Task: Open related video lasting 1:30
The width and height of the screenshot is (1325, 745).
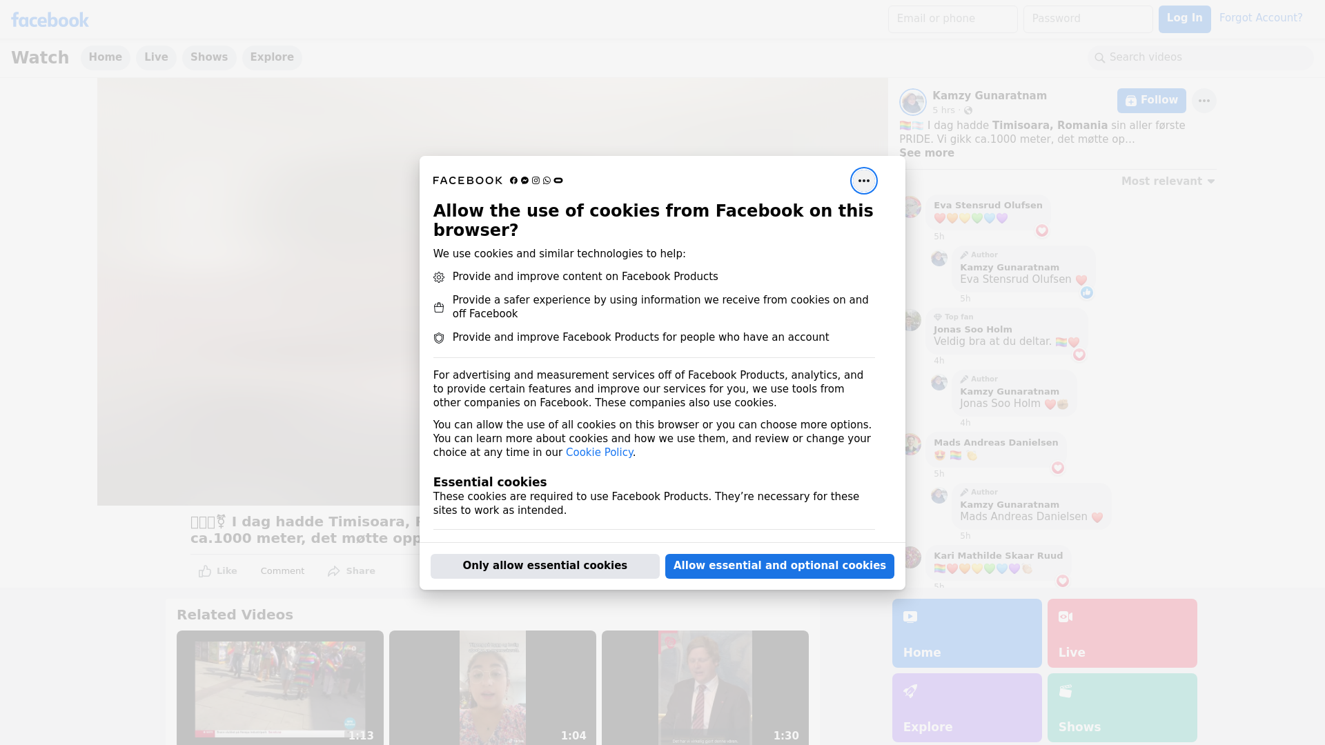Action: (705, 688)
